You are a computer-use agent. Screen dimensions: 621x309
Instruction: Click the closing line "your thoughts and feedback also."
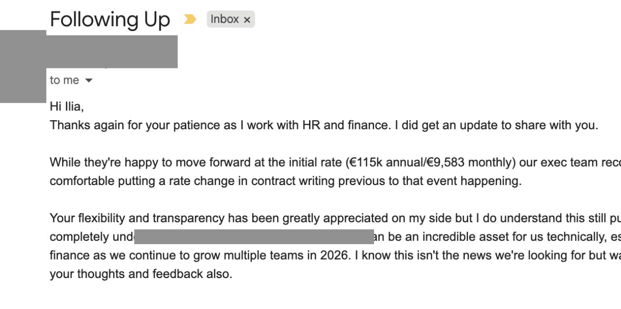(141, 274)
